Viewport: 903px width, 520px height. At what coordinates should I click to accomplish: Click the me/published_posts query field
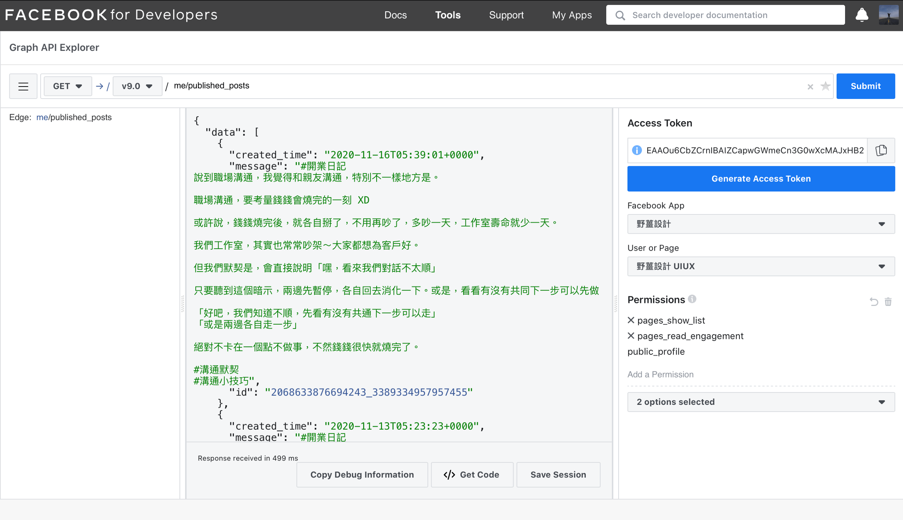(x=485, y=86)
